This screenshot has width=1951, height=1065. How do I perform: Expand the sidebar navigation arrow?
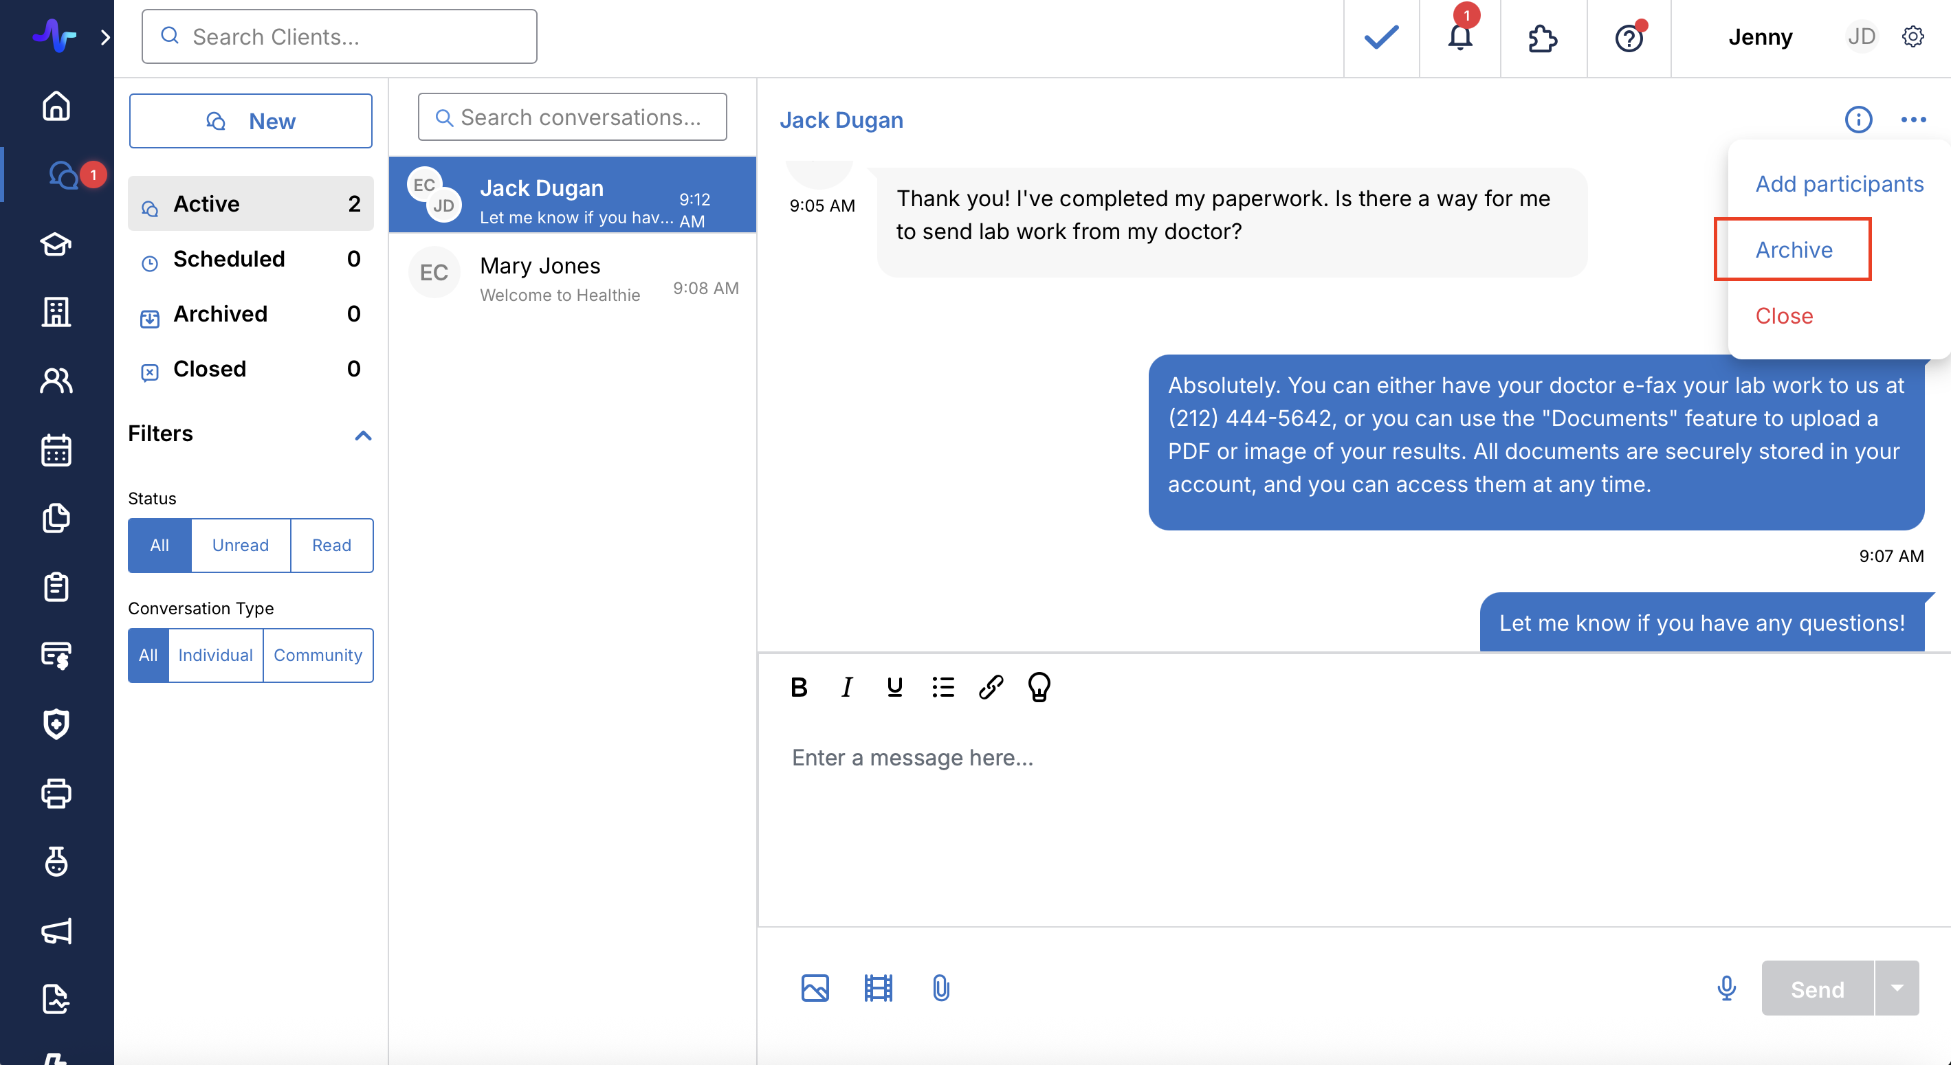point(105,37)
